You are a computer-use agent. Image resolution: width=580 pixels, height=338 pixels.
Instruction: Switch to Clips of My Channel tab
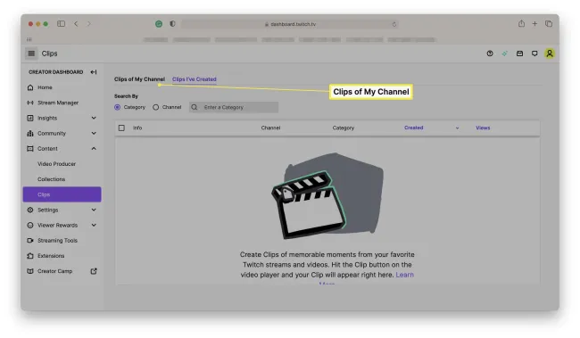[x=139, y=79]
